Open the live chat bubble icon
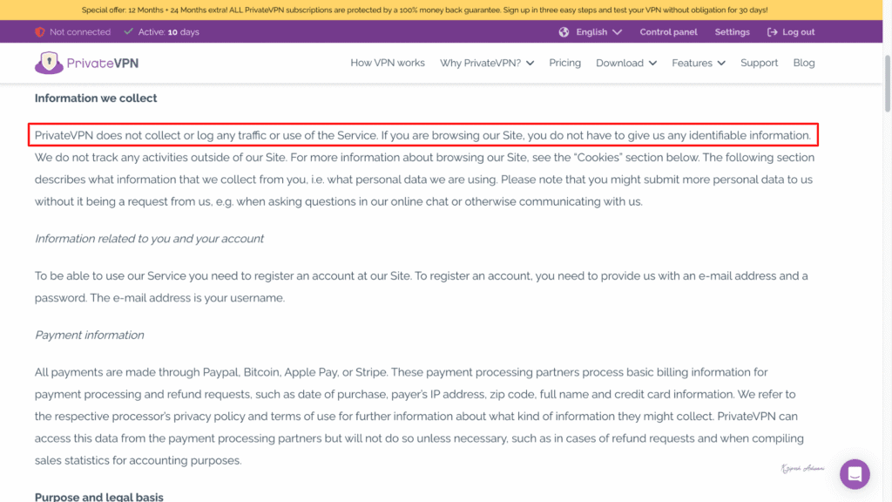892x502 pixels. pos(855,473)
